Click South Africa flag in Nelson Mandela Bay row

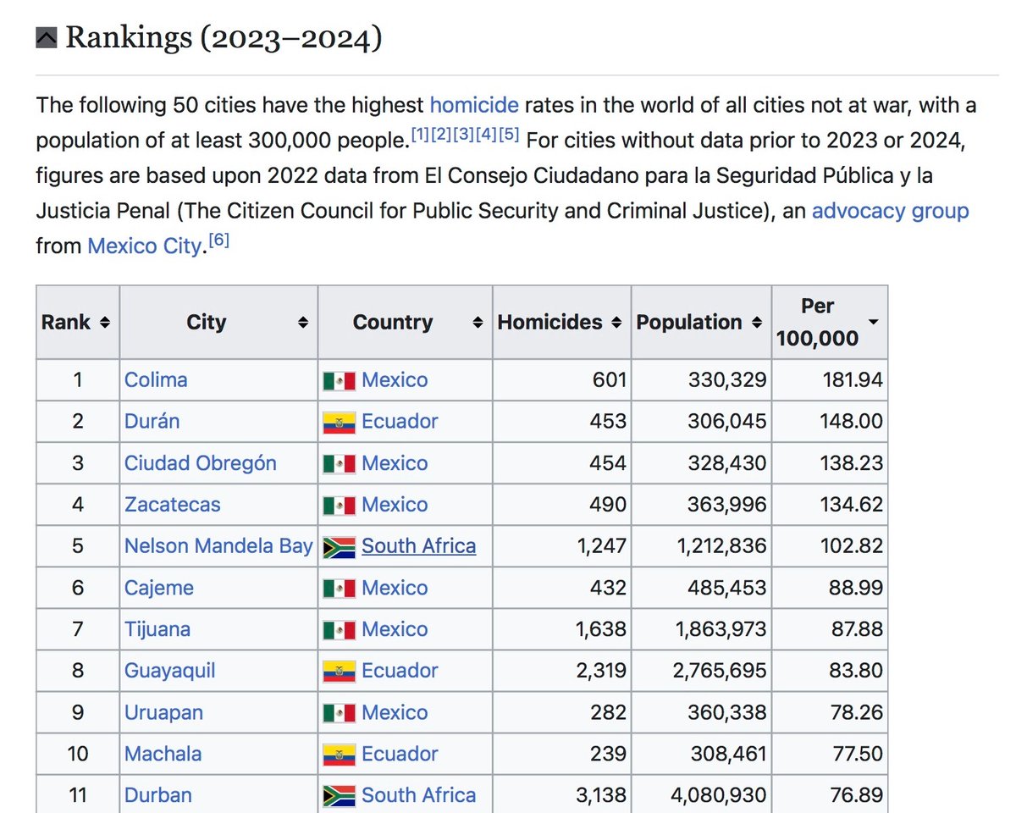340,547
